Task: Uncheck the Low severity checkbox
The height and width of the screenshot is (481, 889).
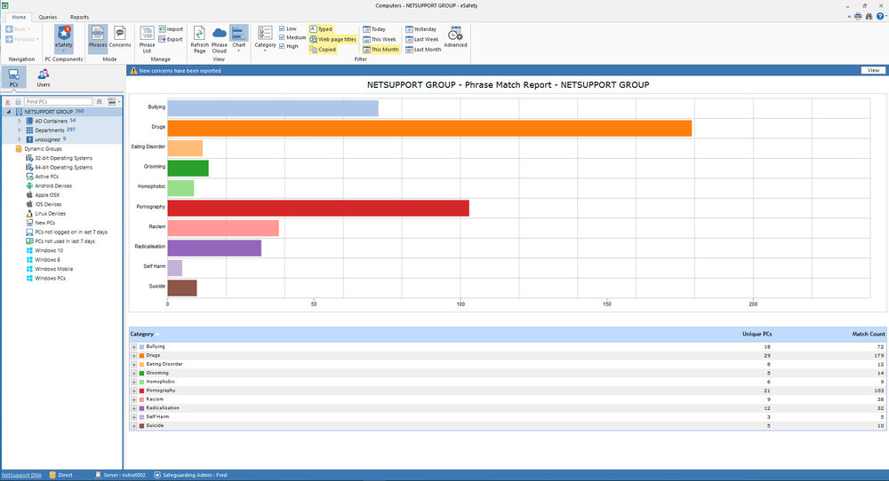Action: pos(282,29)
